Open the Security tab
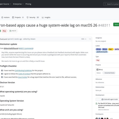Image resolution: width=119 pixels, height=119 pixels. point(33,17)
